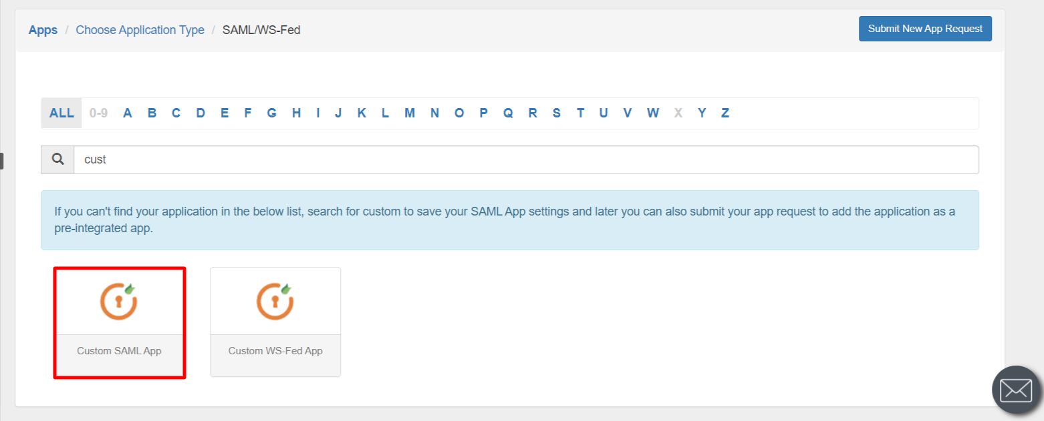Click the Custom SAML App label
The height and width of the screenshot is (421, 1044).
tap(119, 350)
